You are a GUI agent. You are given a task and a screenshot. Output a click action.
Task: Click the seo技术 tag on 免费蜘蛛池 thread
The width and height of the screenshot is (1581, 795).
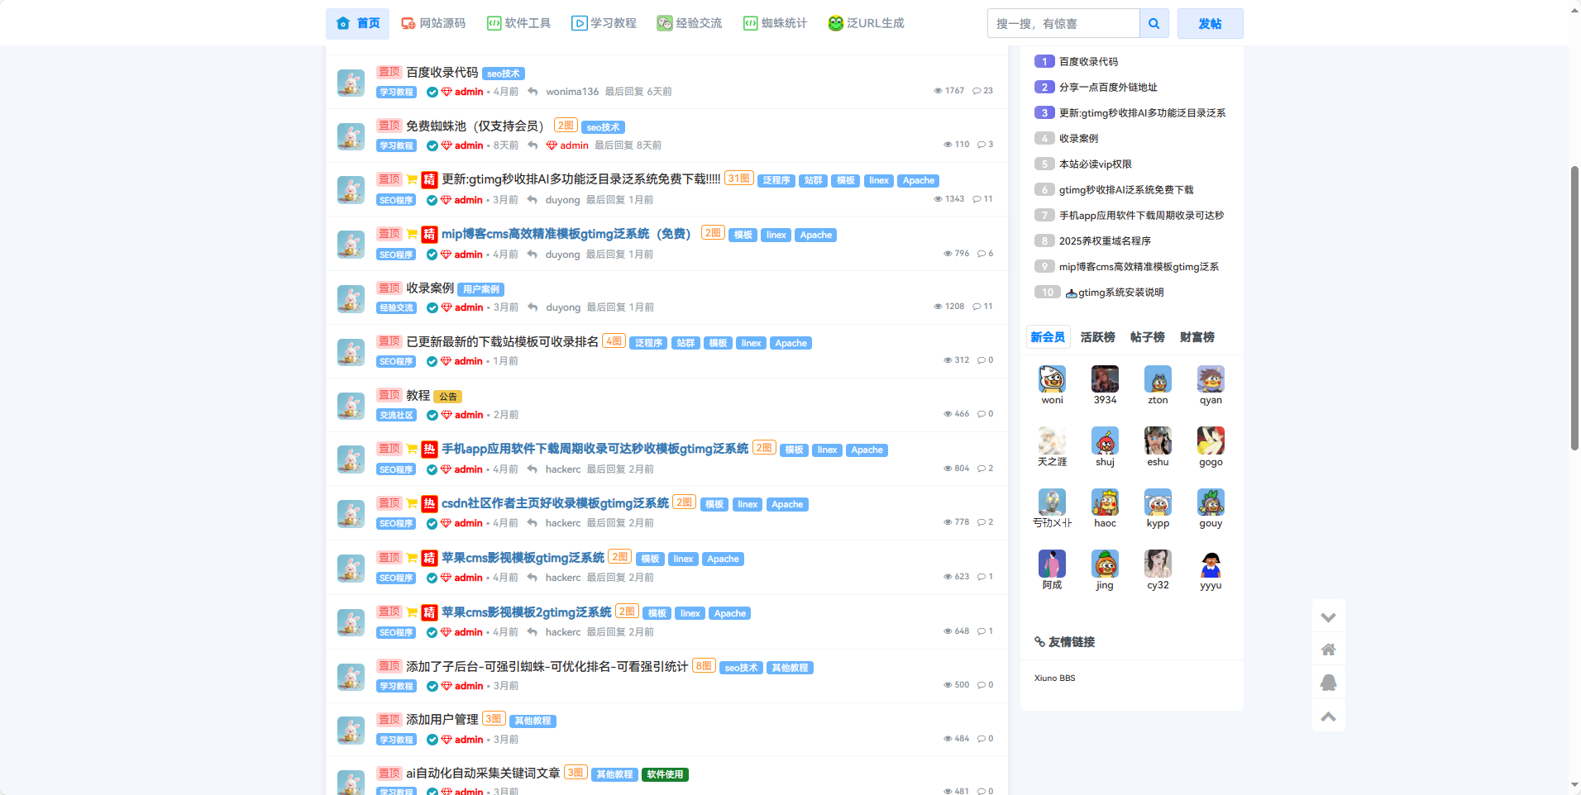tap(603, 127)
